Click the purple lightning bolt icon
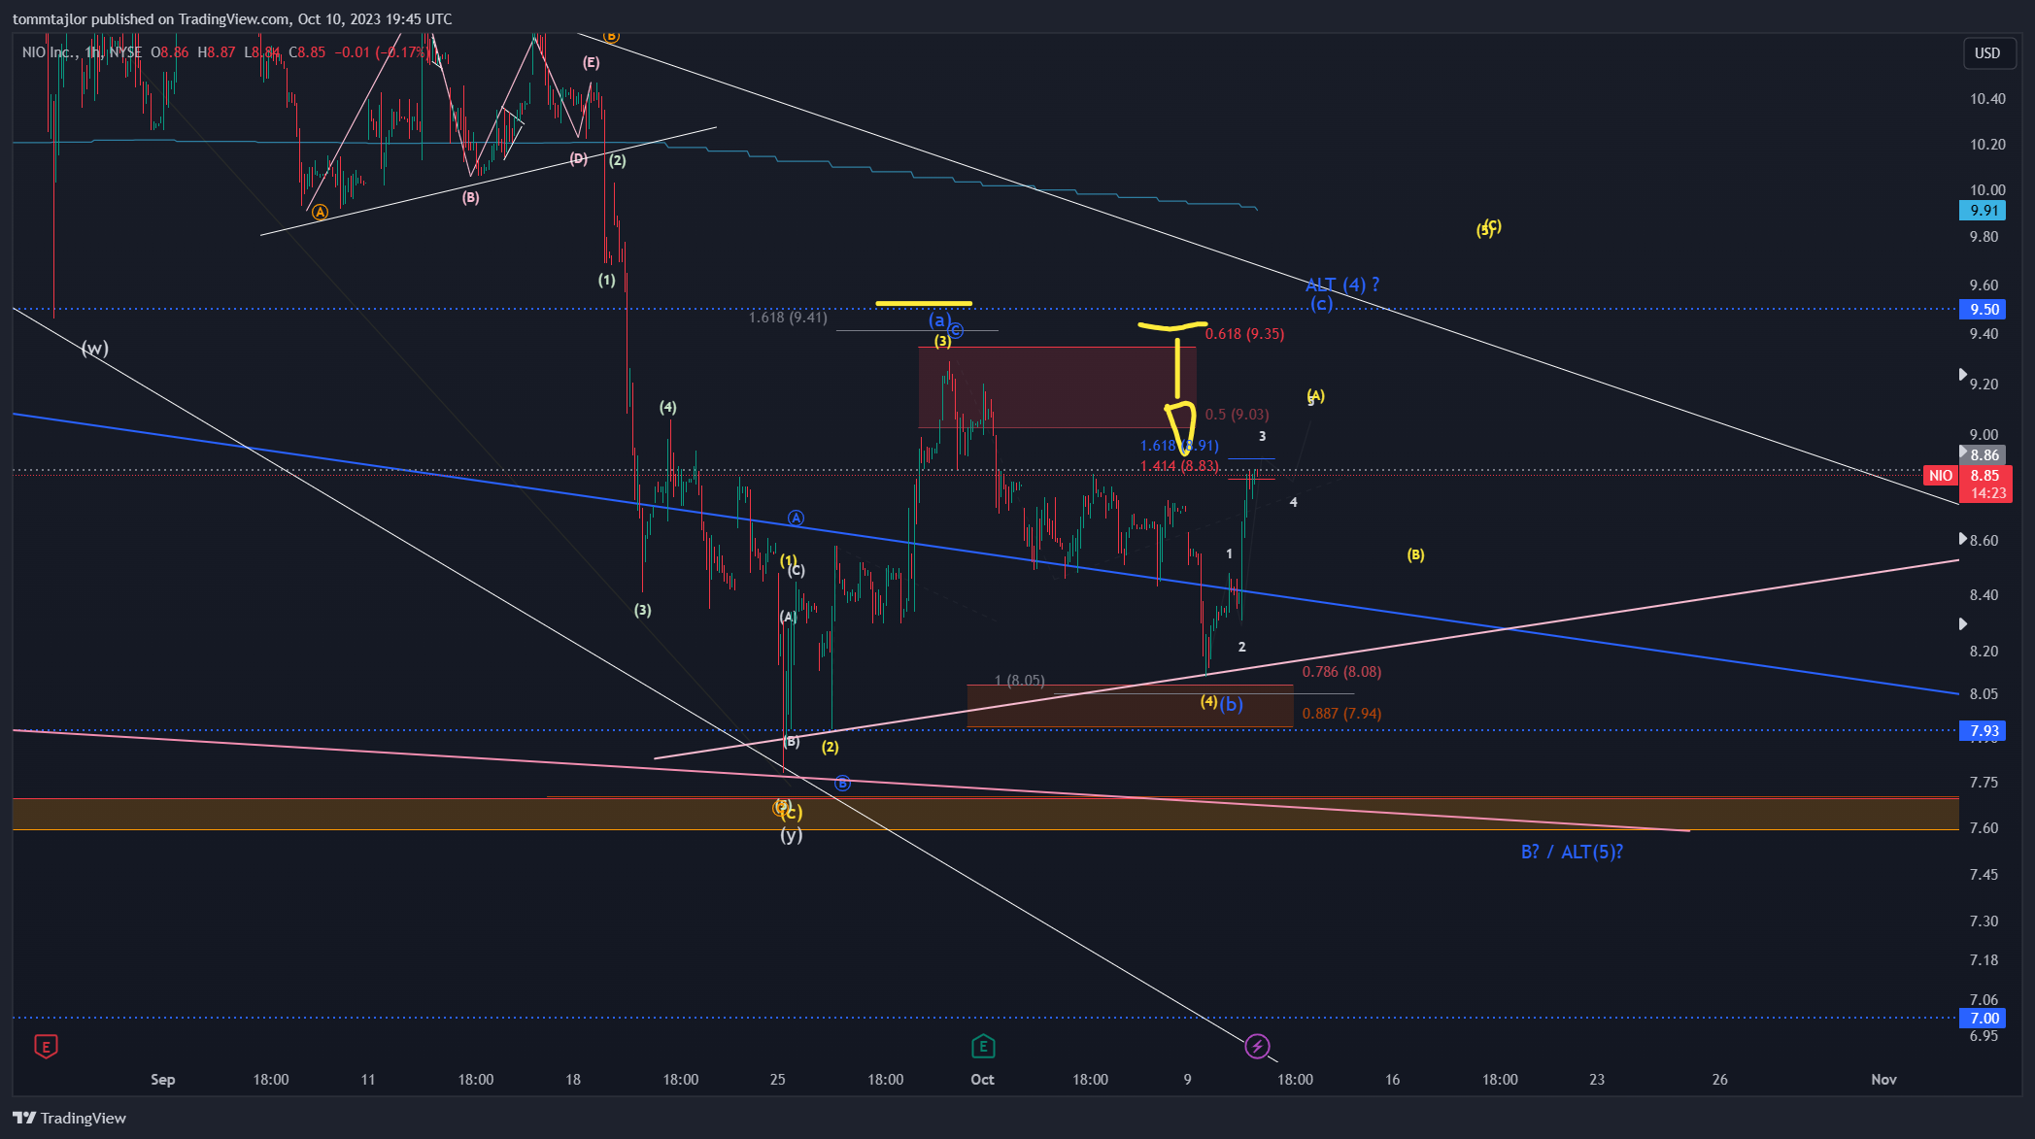The image size is (2035, 1139). [1257, 1046]
